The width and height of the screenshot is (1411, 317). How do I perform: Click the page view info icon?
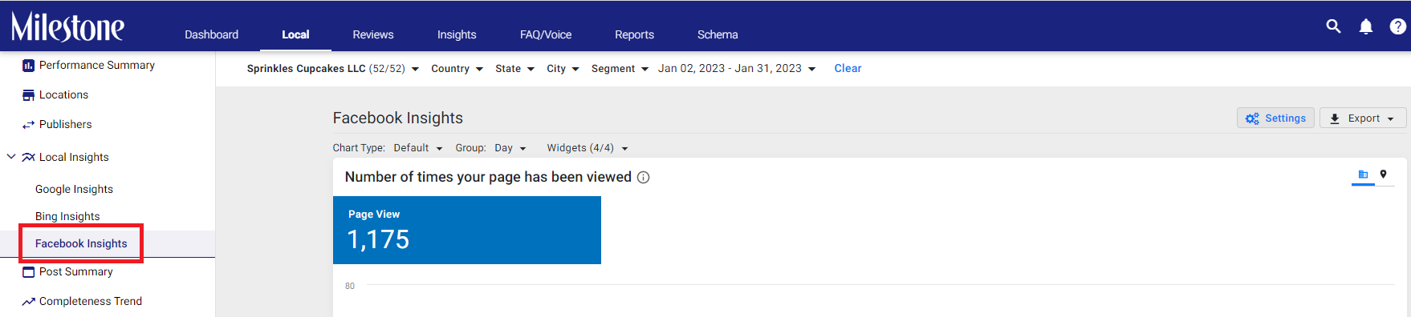643,178
